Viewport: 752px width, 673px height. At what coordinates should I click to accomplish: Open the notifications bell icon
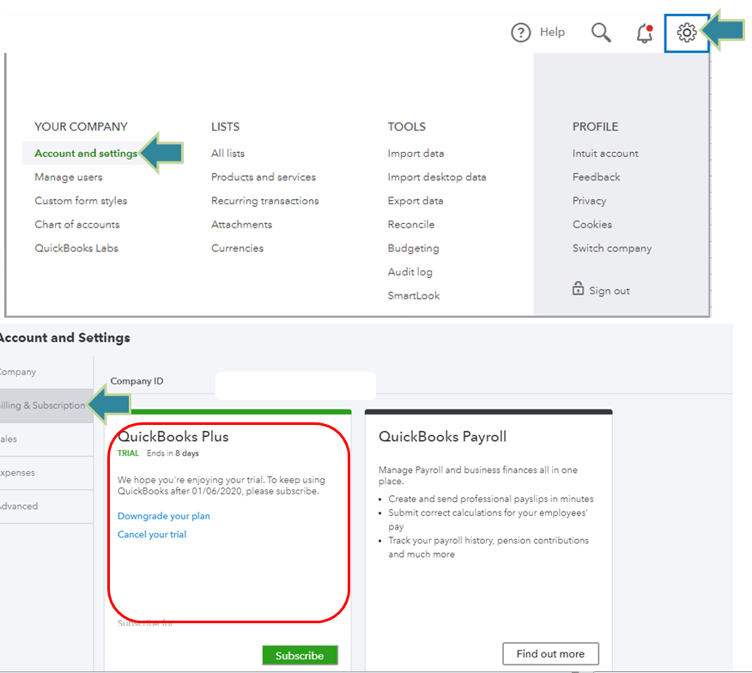pos(645,33)
